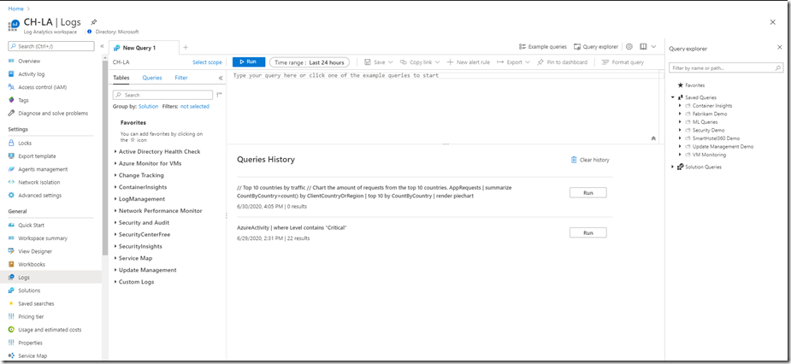The width and height of the screenshot is (791, 364).
Task: Click the Filter by name or path field
Action: coord(726,68)
